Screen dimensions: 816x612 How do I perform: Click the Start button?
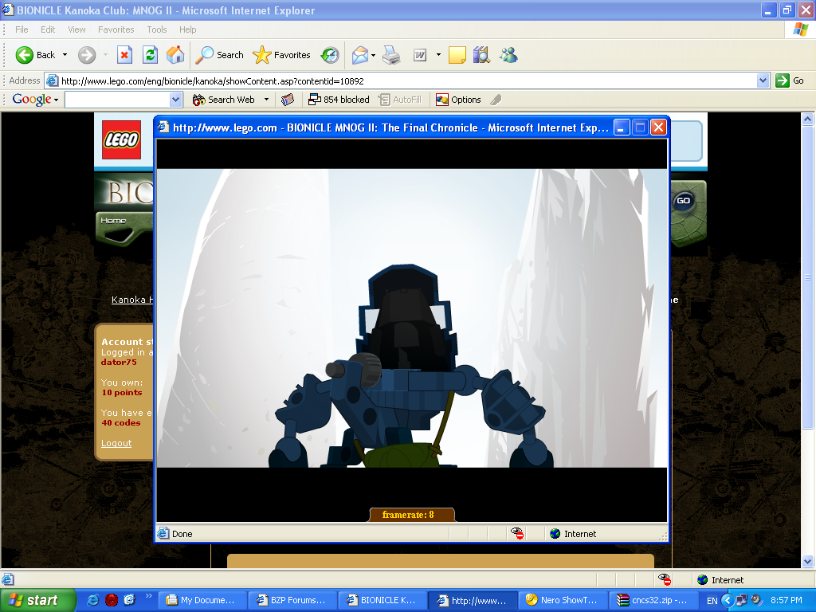click(37, 600)
